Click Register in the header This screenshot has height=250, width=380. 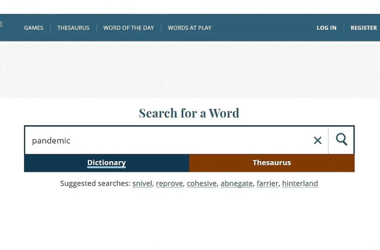click(364, 28)
